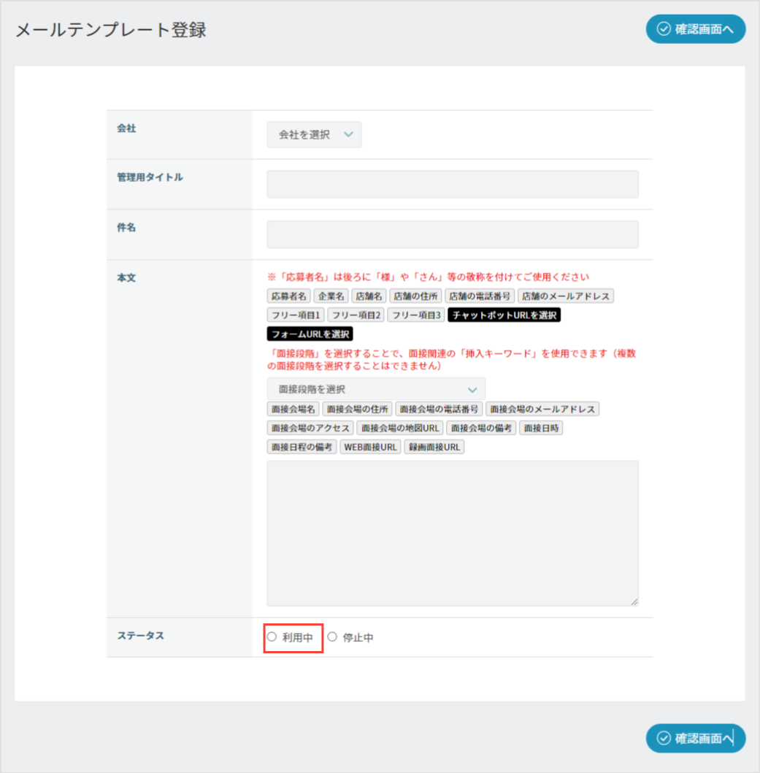Select the 停止中 radio button

point(332,637)
